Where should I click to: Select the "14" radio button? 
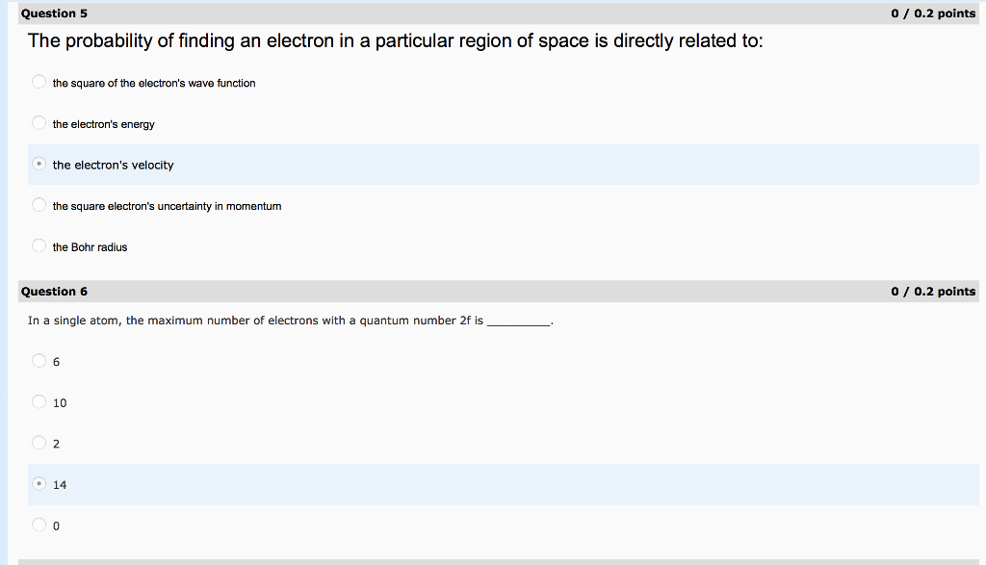click(39, 484)
